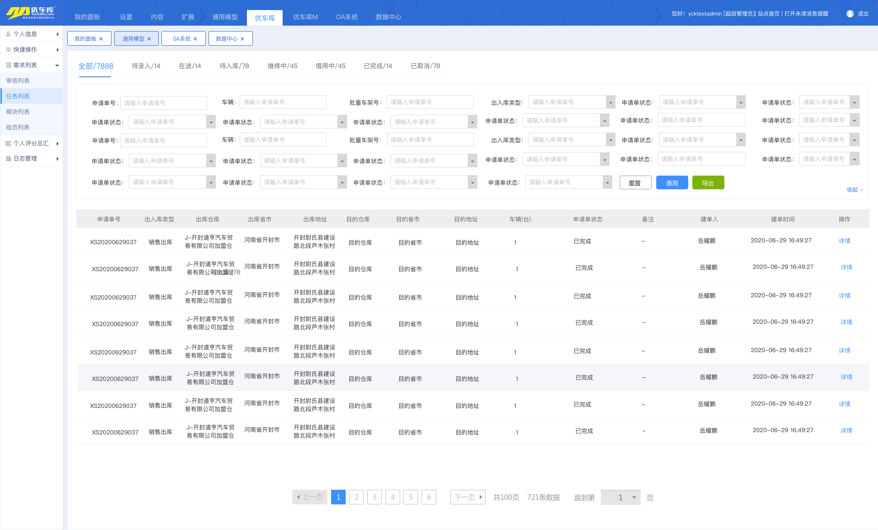Open the 数据中心 top menu

388,17
